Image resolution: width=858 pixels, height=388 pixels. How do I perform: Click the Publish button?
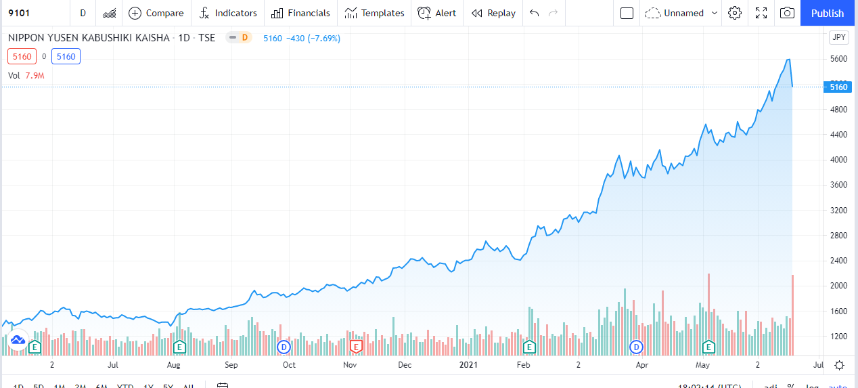pyautogui.click(x=827, y=13)
